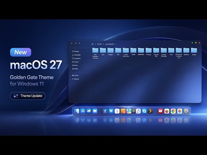
Task: Launch the Plex icon in the dock
Action: coord(150,111)
